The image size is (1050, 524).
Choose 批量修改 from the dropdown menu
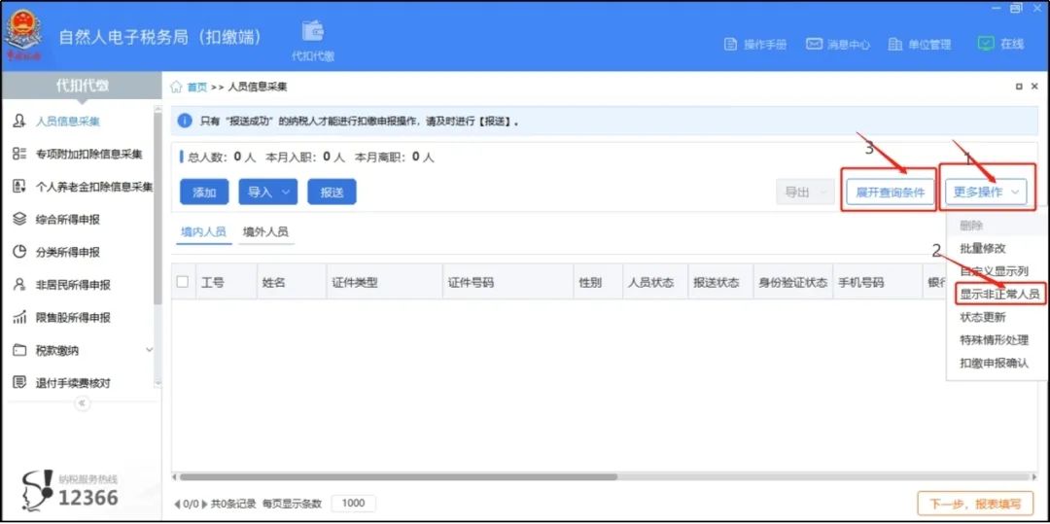coord(982,248)
